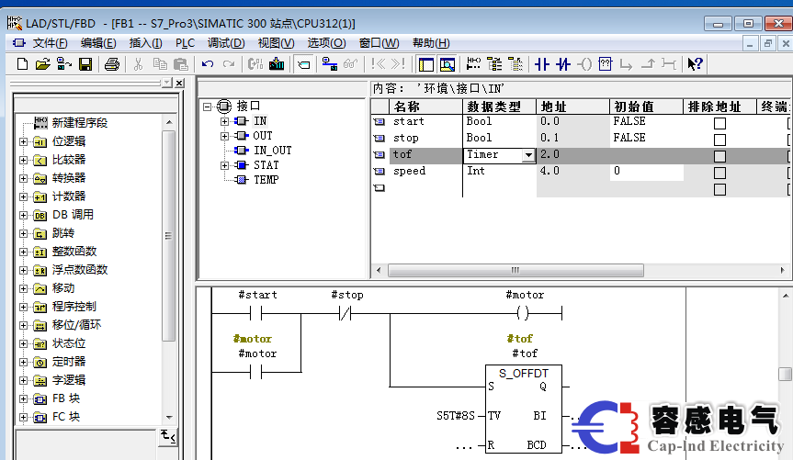Click the Help pointer question-mark icon
Viewport: 793px width, 460px height.
pos(696,64)
